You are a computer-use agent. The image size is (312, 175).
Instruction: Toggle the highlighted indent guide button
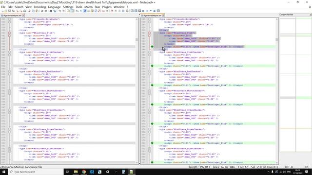pos(84,11)
